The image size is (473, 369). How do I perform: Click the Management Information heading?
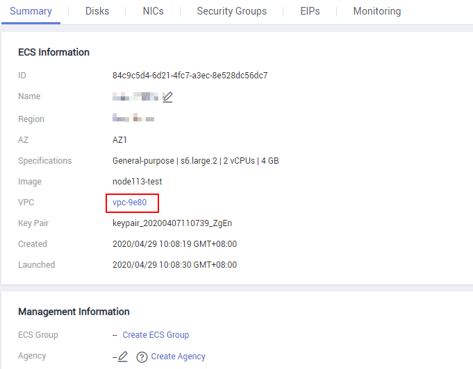click(x=74, y=312)
